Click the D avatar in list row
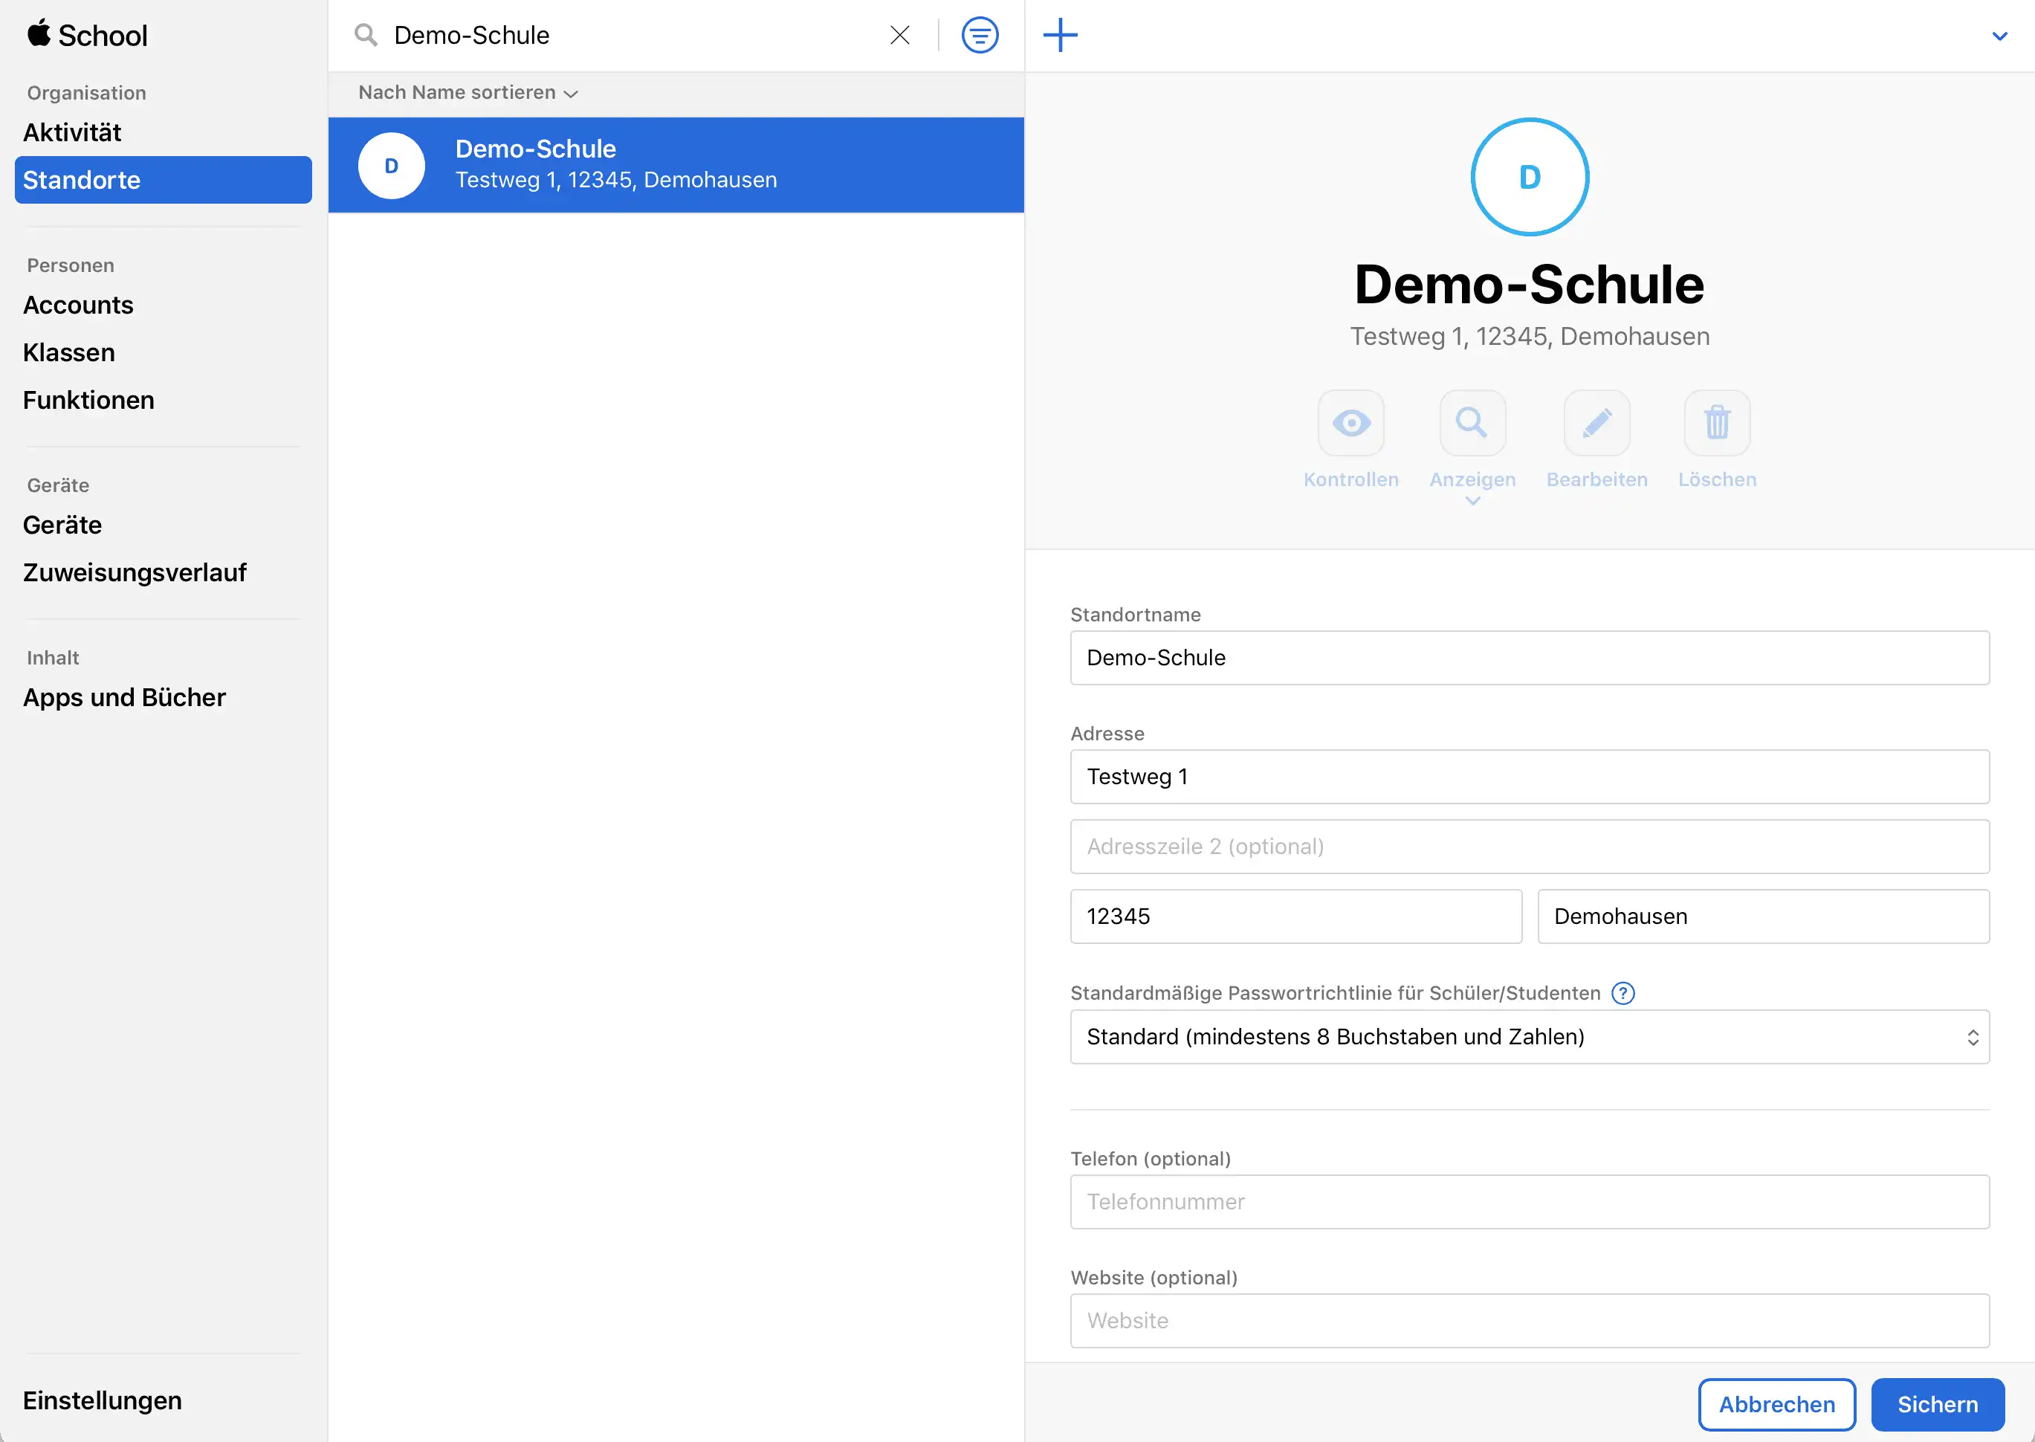The height and width of the screenshot is (1442, 2035). (392, 166)
